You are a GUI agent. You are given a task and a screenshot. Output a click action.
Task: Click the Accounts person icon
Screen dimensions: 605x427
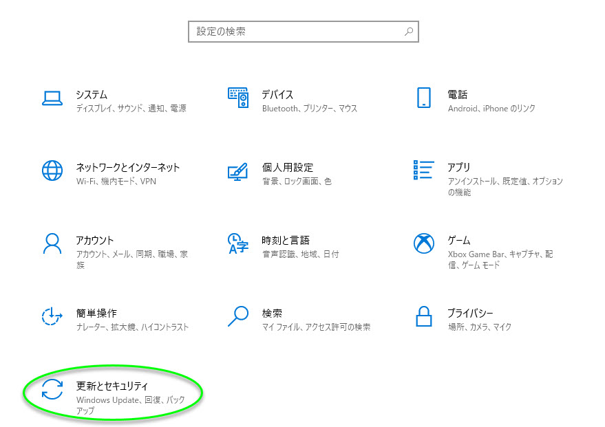click(52, 243)
